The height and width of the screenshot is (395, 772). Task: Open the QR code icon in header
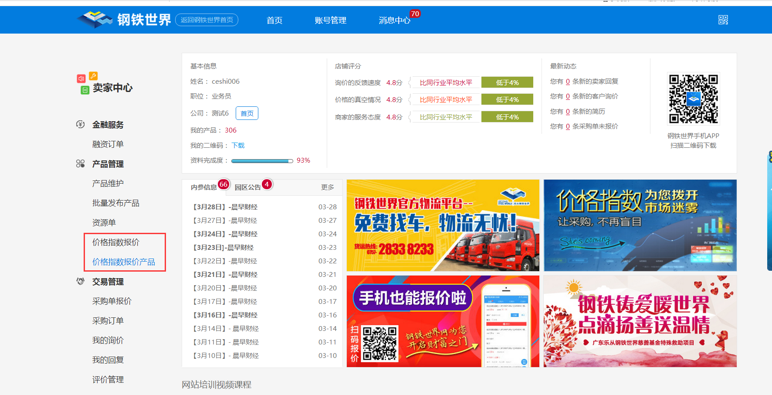click(723, 20)
